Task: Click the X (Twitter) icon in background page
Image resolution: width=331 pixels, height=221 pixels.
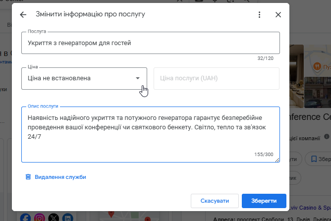Action: coord(54,217)
